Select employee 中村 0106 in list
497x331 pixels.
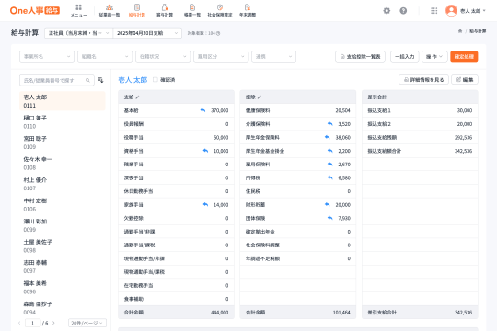tap(63, 205)
